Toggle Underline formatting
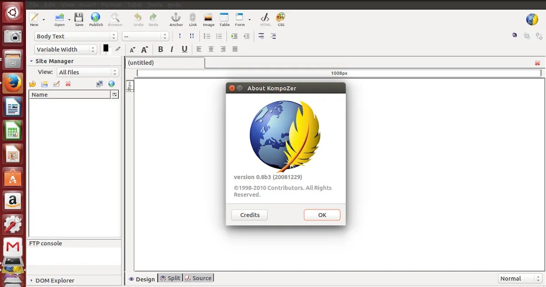Image resolution: width=546 pixels, height=287 pixels. click(184, 49)
